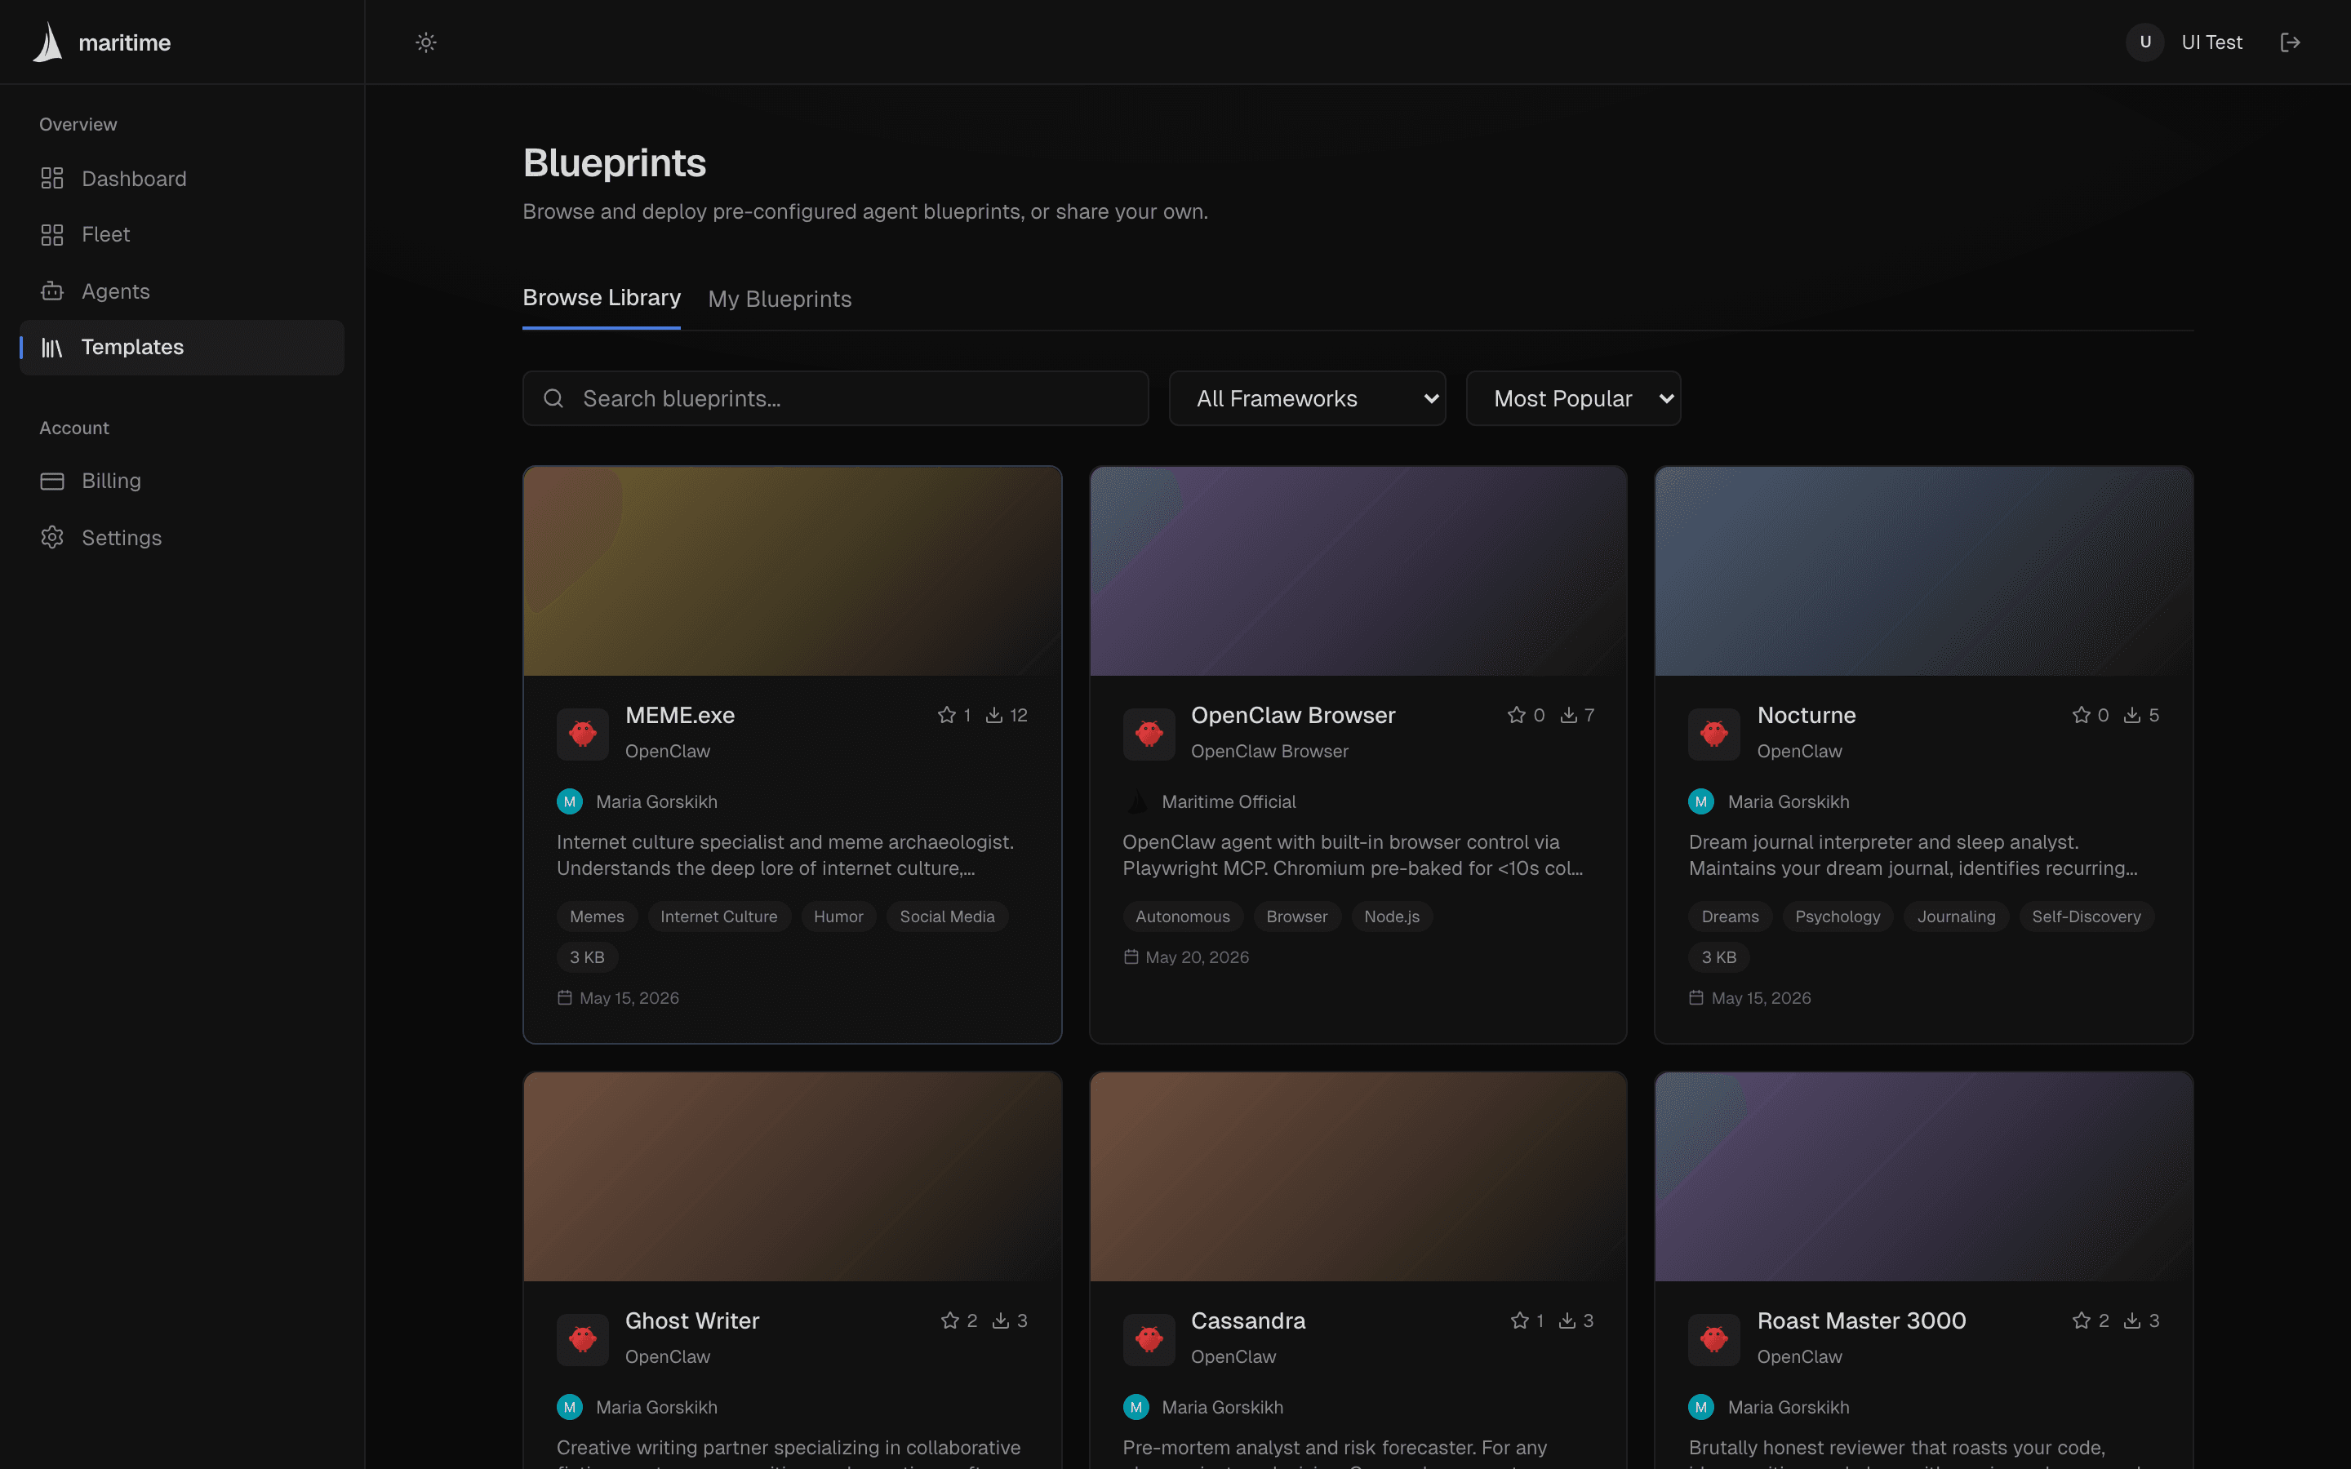The width and height of the screenshot is (2351, 1469).
Task: Click the download icon on Cassandra
Action: (x=1567, y=1320)
